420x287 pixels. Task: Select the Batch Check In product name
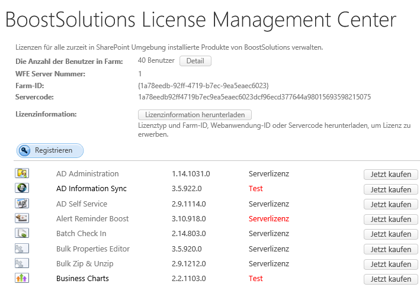[81, 234]
